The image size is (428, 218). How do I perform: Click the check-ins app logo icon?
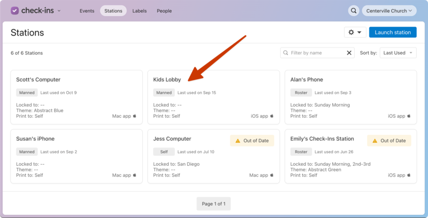[x=14, y=11]
